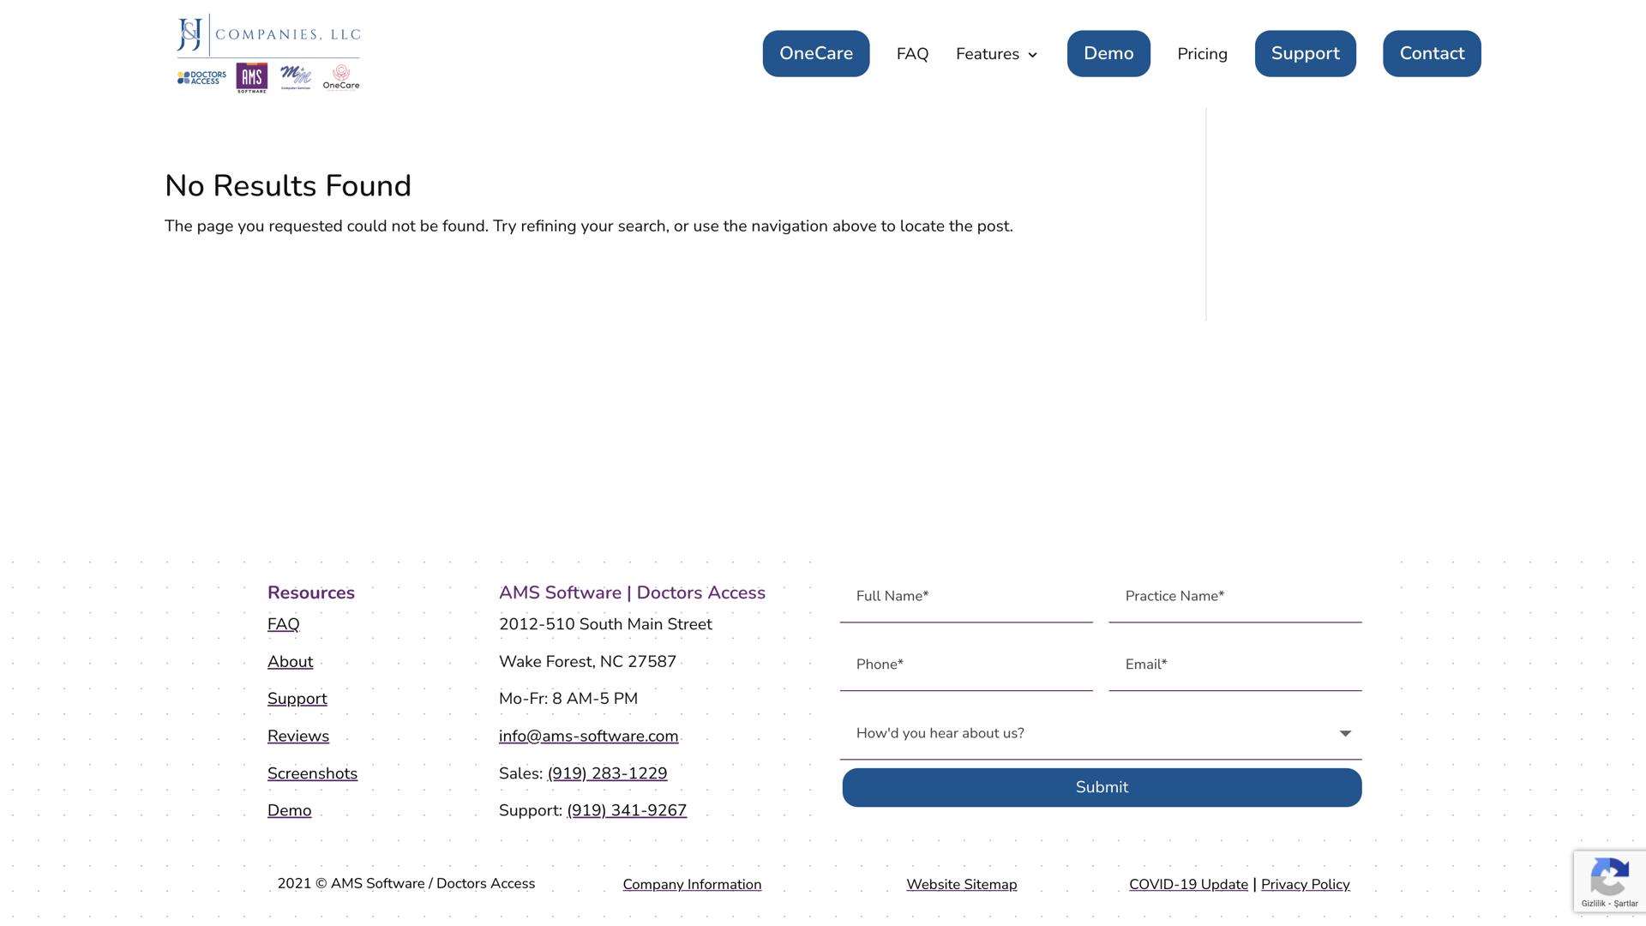
Task: Click the Contact button
Action: pyautogui.click(x=1431, y=53)
